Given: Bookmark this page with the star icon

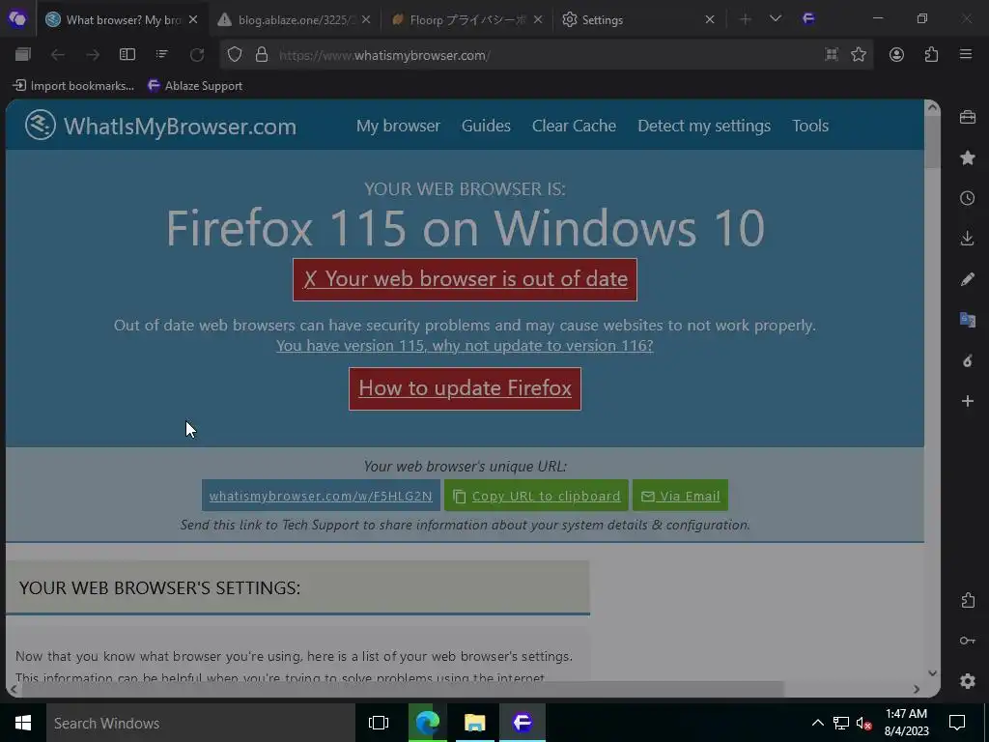Looking at the screenshot, I should pos(859,54).
